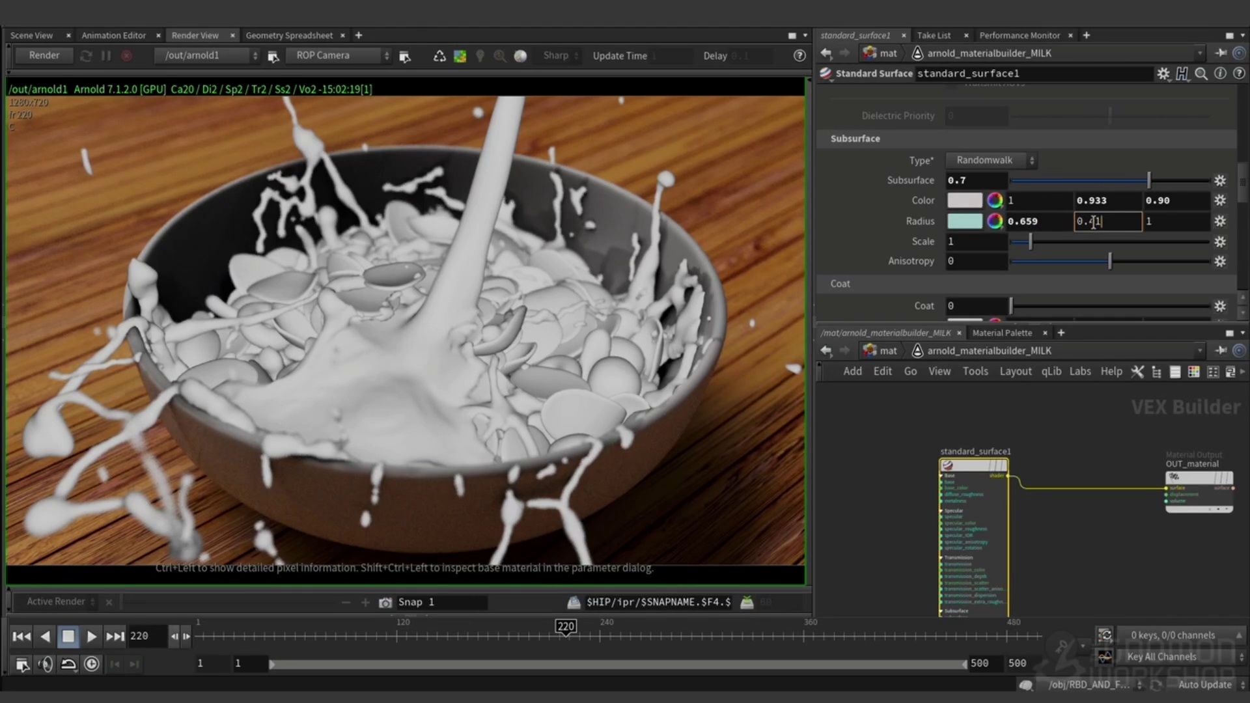Click the Stop playback button

click(x=68, y=637)
